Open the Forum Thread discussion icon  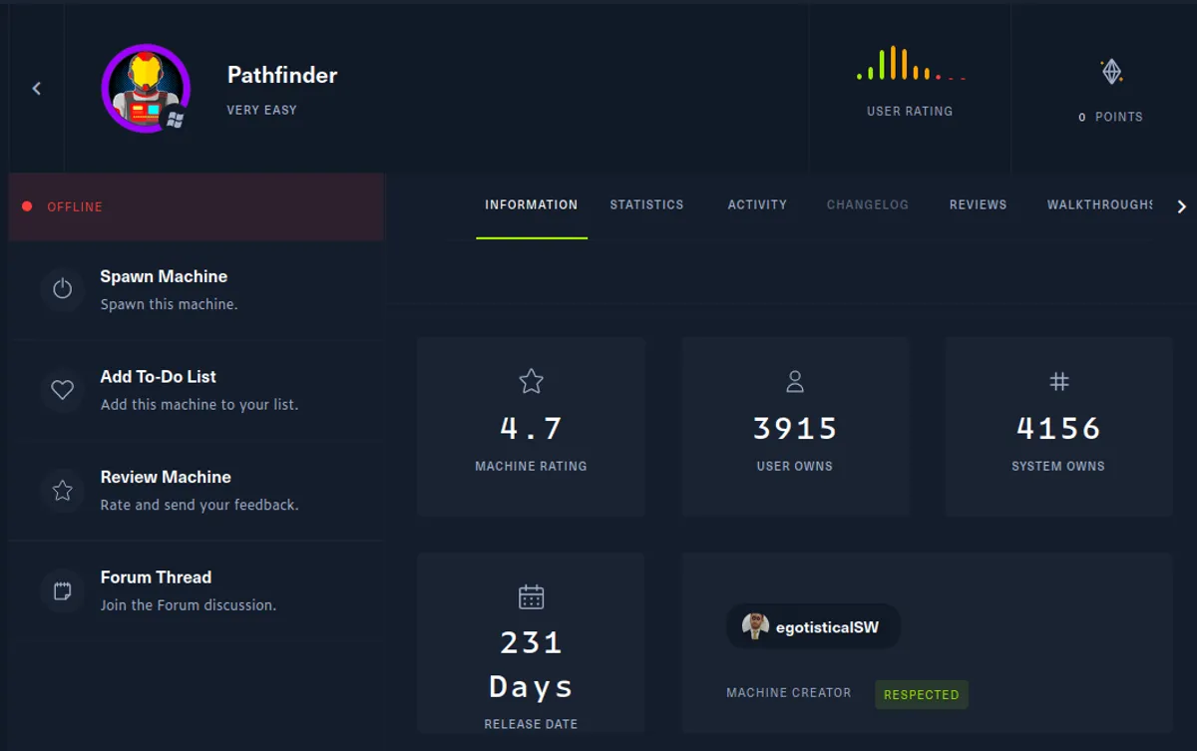pyautogui.click(x=62, y=590)
